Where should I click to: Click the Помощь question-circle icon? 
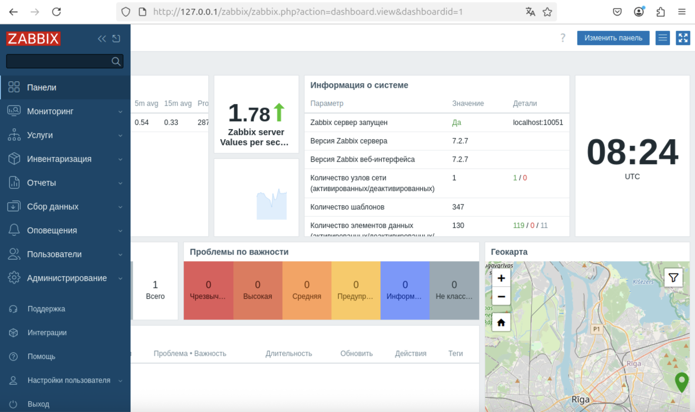point(13,356)
